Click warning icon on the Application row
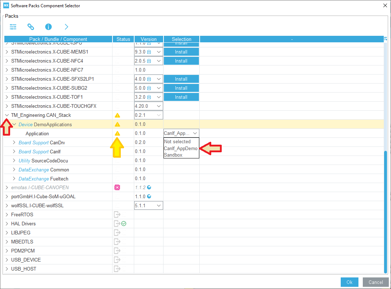 click(x=117, y=133)
